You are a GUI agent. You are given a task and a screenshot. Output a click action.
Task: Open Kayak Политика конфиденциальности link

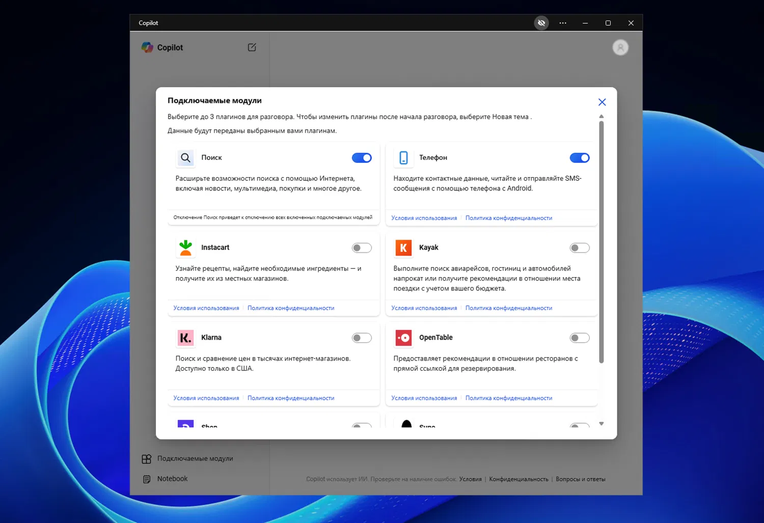coord(509,308)
